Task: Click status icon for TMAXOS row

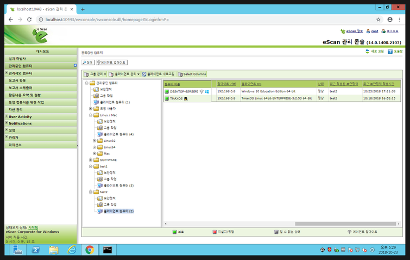Action: [167, 98]
